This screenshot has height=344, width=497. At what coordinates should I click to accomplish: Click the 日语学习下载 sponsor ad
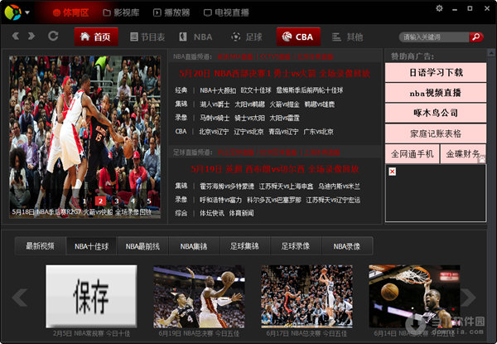pos(436,72)
